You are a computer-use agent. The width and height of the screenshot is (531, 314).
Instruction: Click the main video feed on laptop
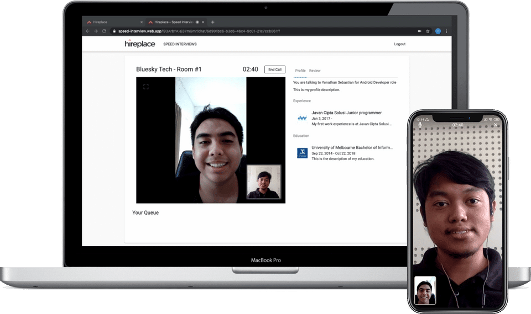[x=211, y=140]
